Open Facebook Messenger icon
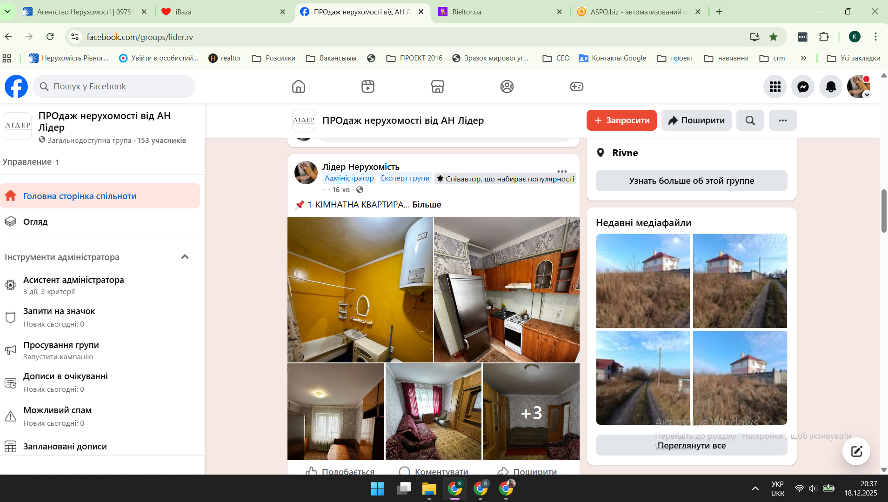The width and height of the screenshot is (888, 502). 803,87
